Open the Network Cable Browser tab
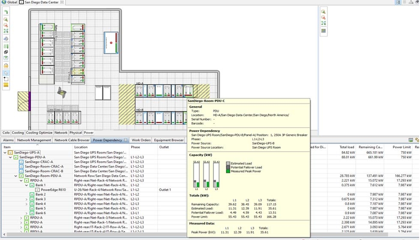Image resolution: width=420 pixels, height=240 pixels. tap(72, 140)
